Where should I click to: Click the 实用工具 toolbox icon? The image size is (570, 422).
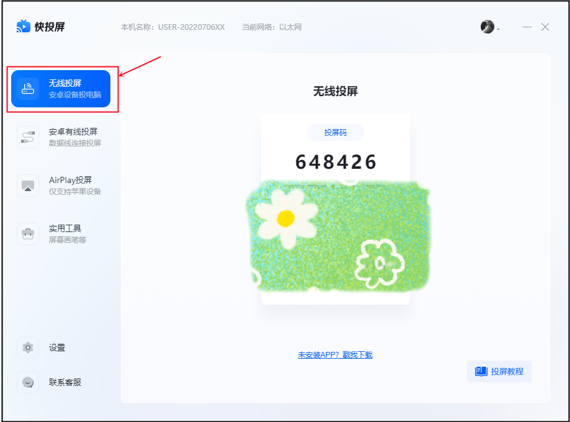[28, 234]
